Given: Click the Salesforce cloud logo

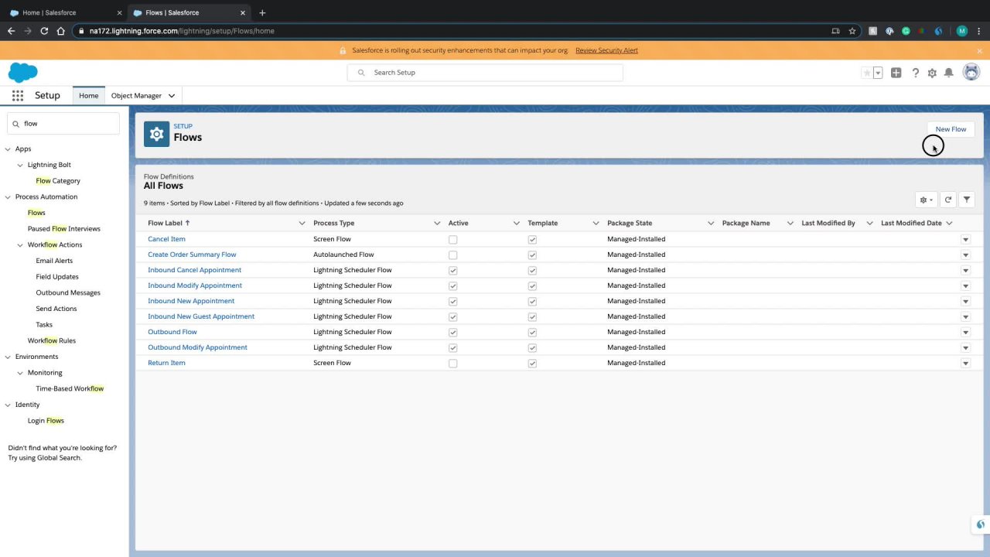Looking at the screenshot, I should [x=23, y=72].
